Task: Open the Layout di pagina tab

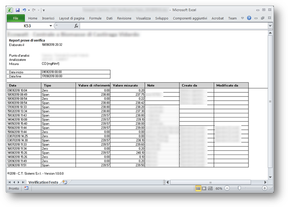Action: tap(72, 18)
